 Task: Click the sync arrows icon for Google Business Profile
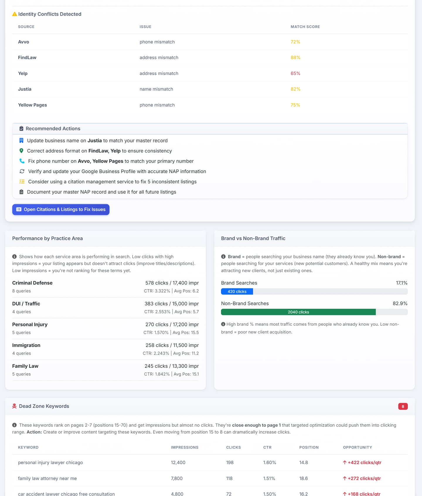22,171
